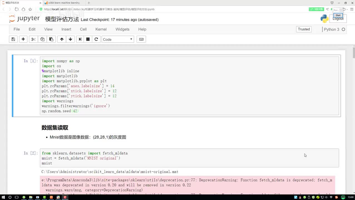355x200 pixels.
Task: Go to the browser home page
Action: 23,9
